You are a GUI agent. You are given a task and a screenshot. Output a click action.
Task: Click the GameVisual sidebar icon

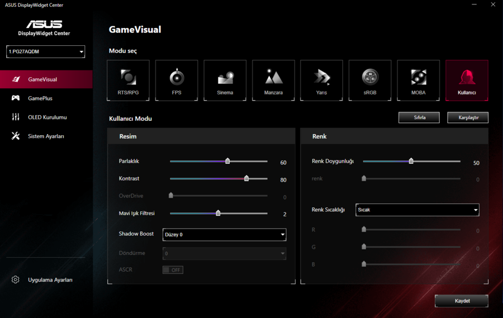16,79
